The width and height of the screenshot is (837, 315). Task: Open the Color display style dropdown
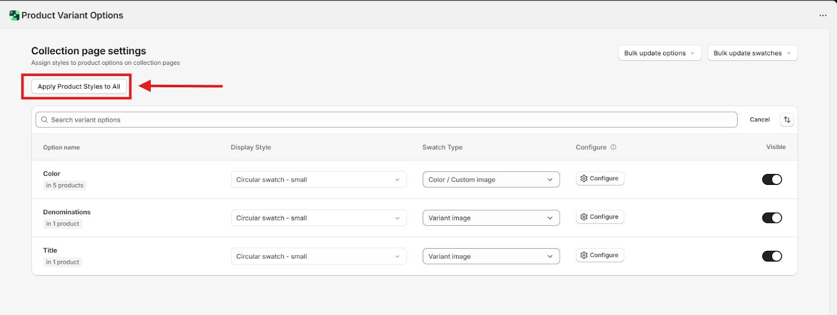(318, 180)
